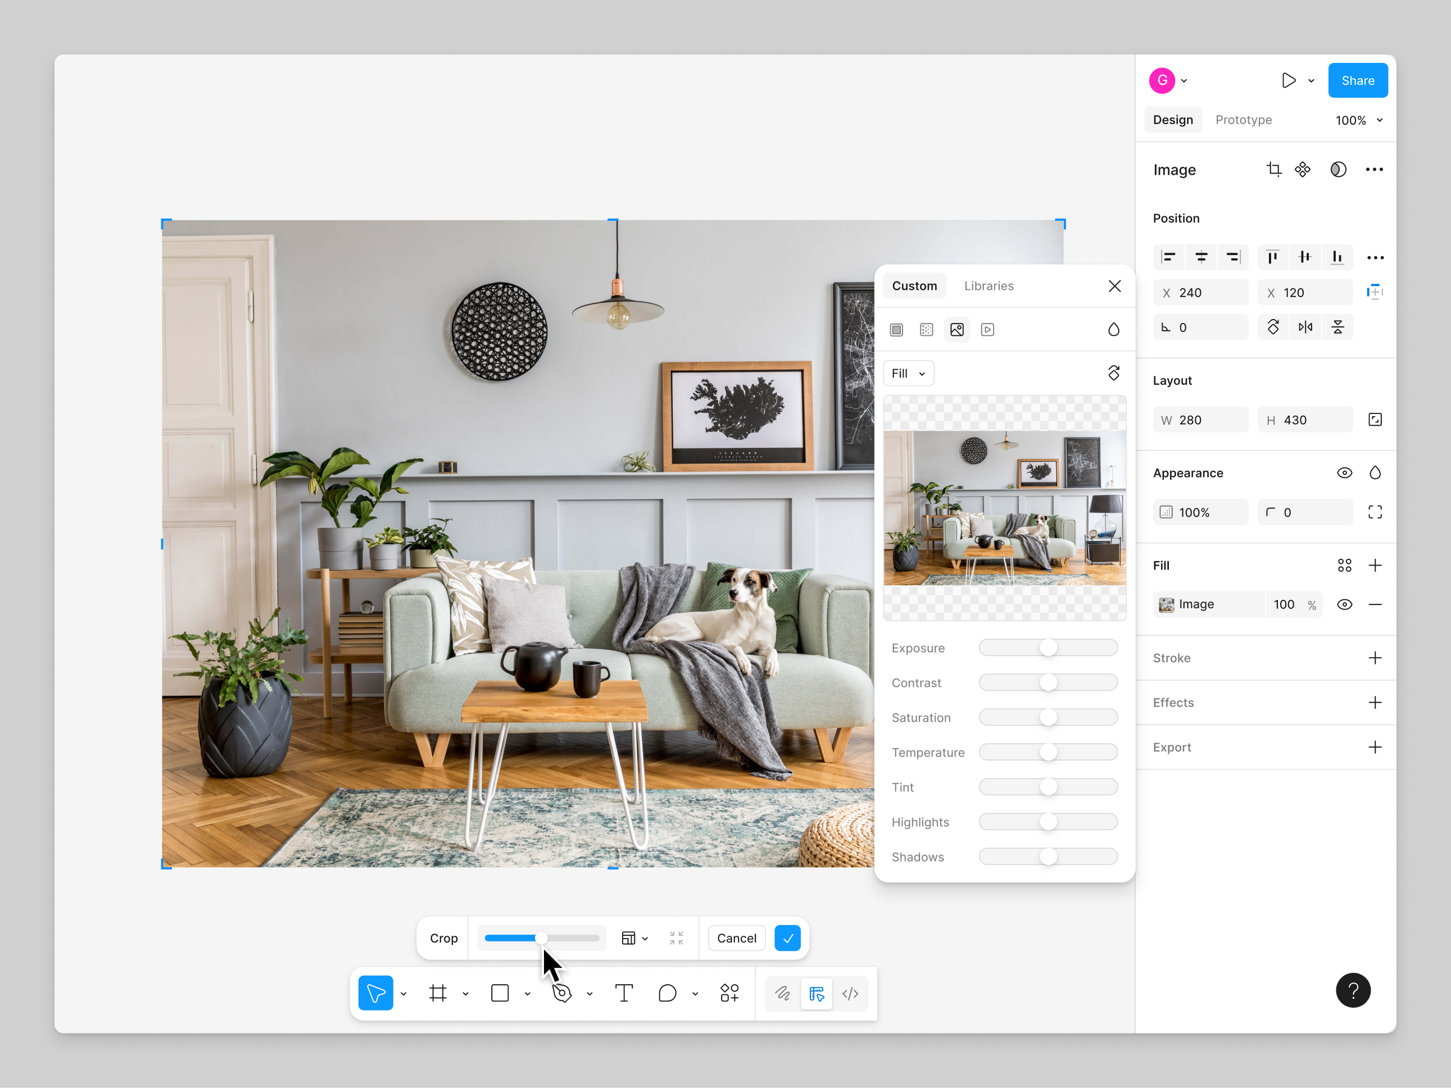Toggle Appearance visibility eye icon

(1345, 472)
